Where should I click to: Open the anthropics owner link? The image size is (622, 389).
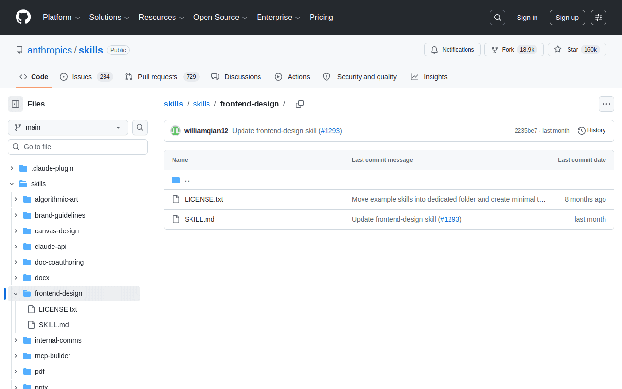(50, 50)
